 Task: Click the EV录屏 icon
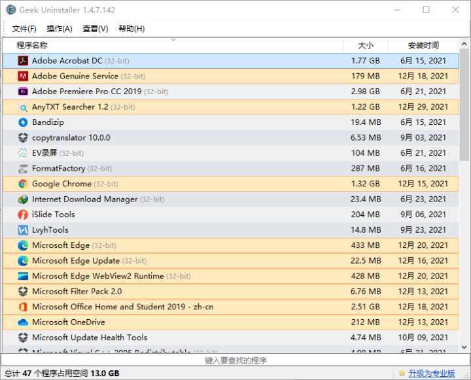(23, 153)
